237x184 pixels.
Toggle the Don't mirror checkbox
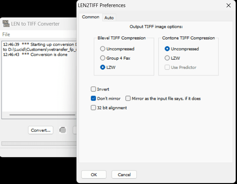click(93, 99)
